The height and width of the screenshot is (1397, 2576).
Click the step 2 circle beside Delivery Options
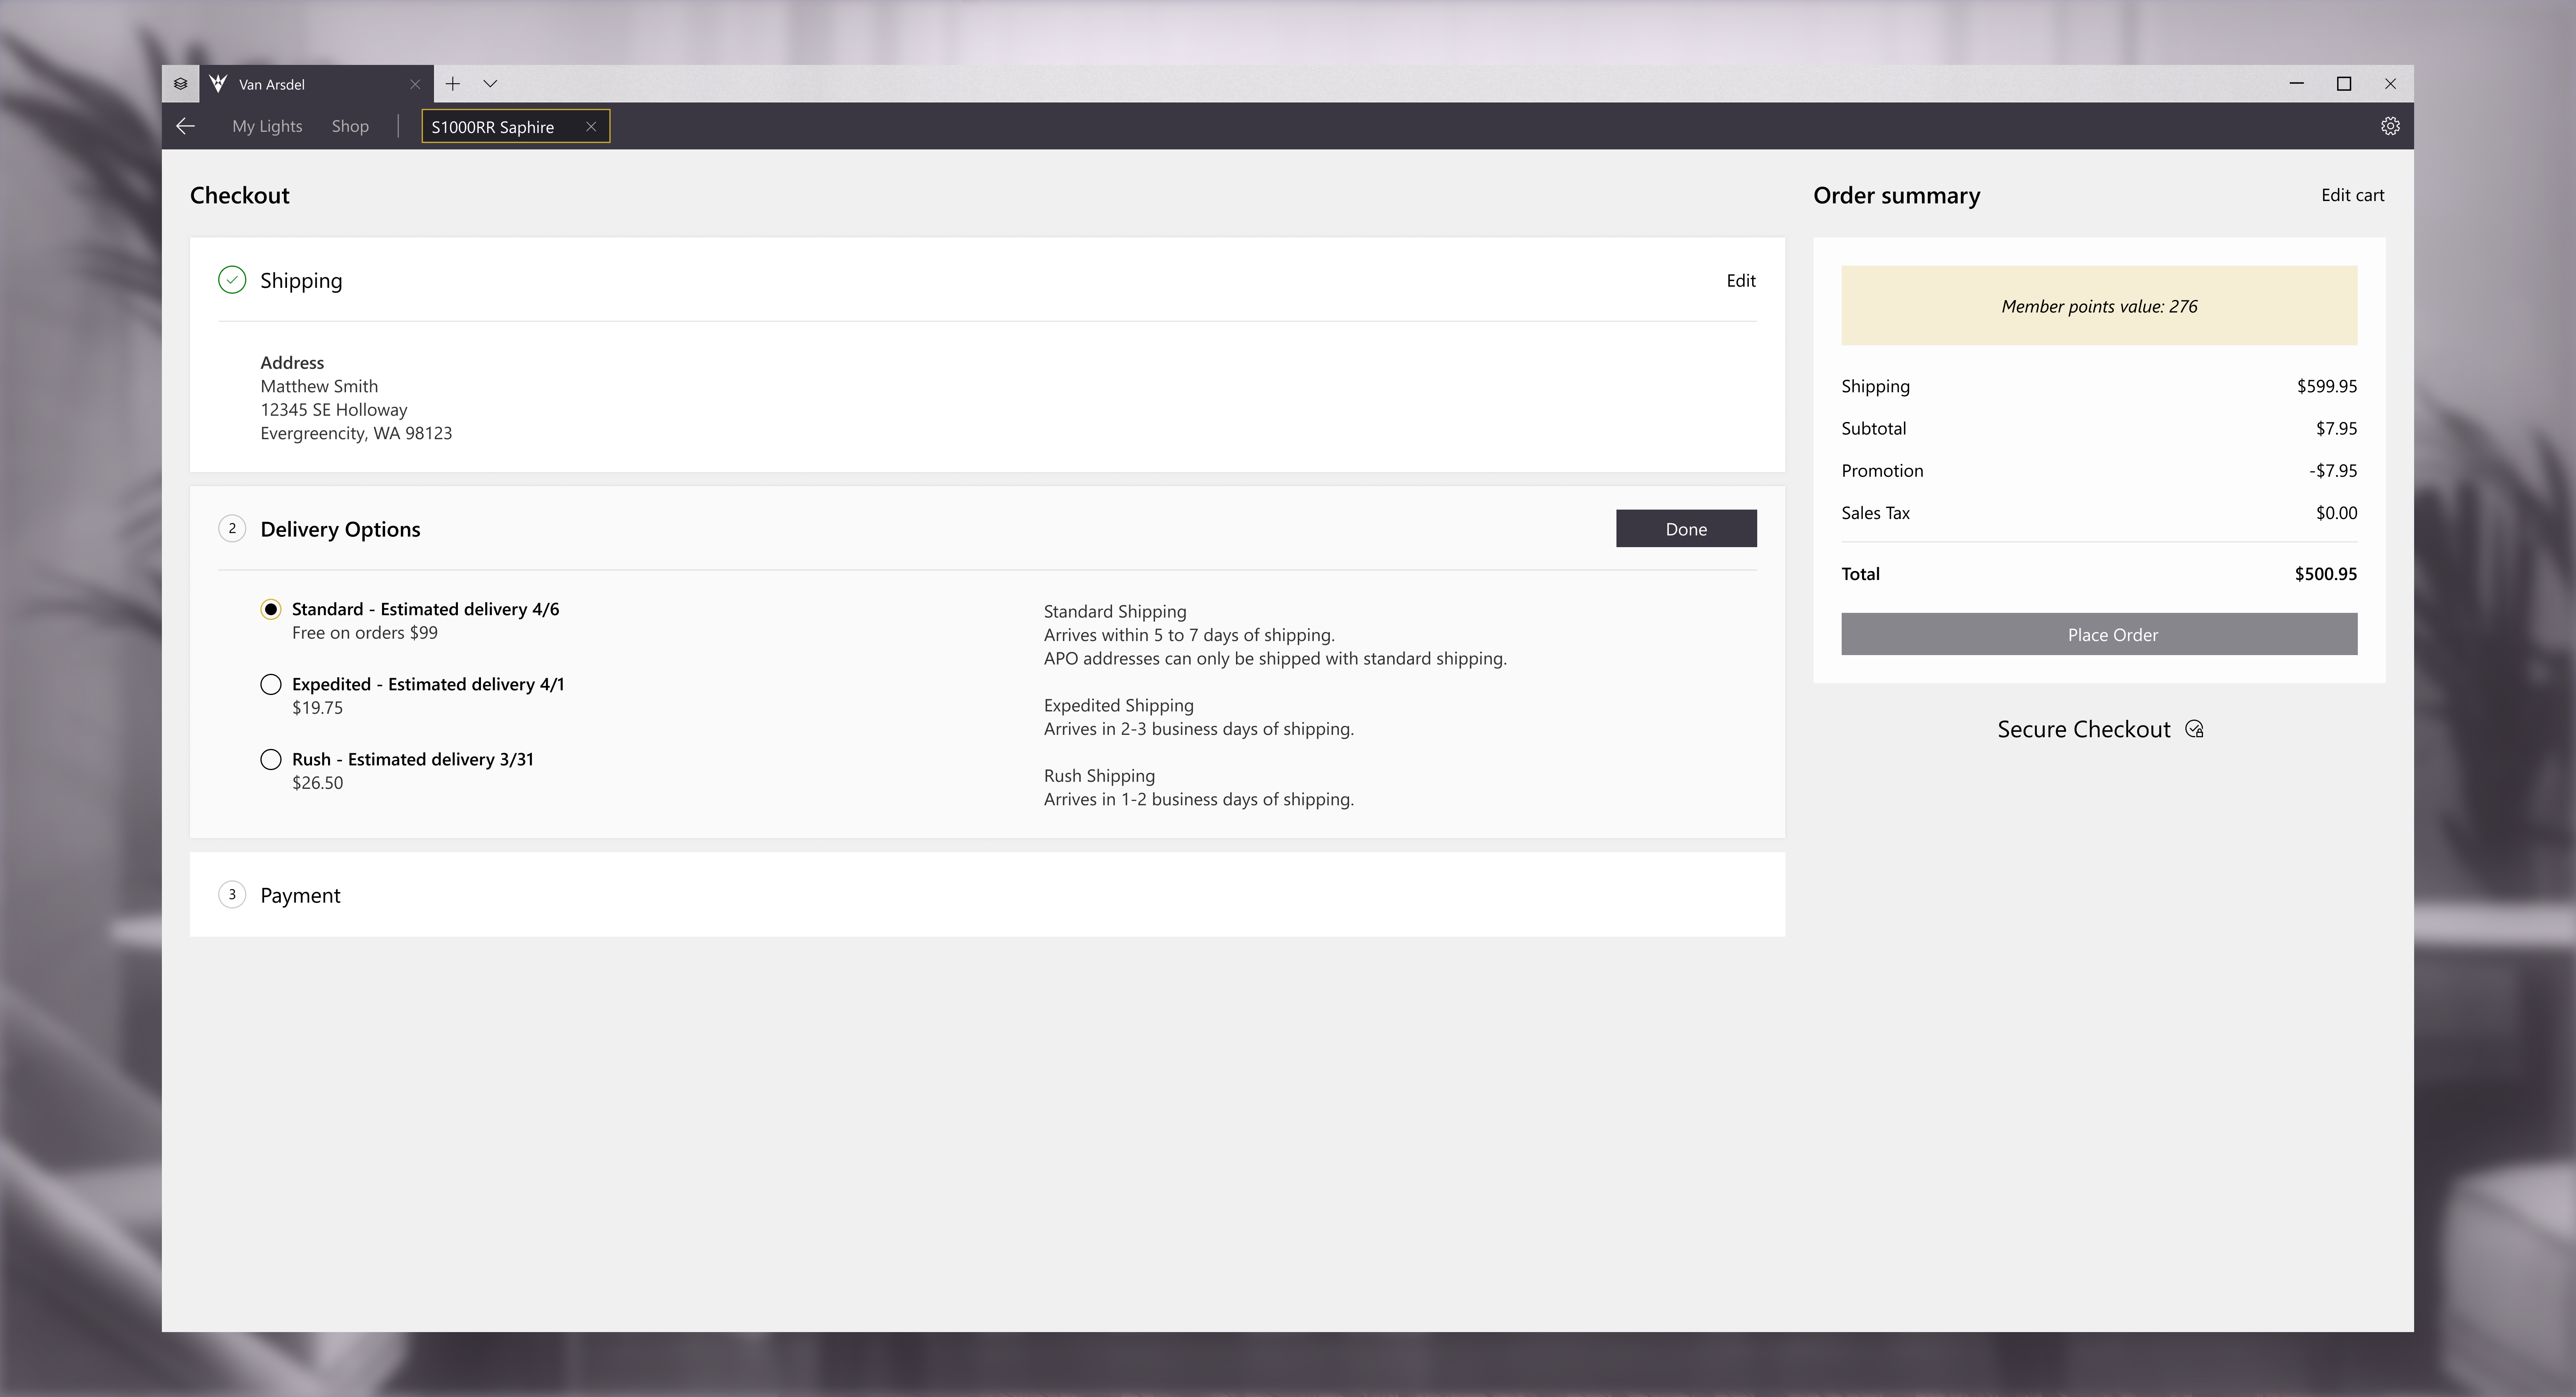click(x=232, y=528)
